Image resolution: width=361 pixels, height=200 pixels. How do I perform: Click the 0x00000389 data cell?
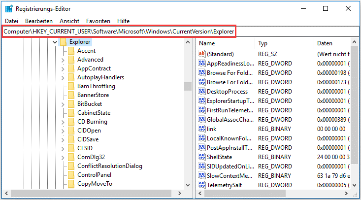[333, 120]
